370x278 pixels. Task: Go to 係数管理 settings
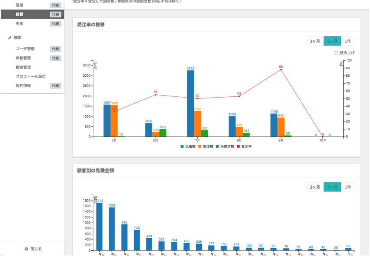(23, 58)
